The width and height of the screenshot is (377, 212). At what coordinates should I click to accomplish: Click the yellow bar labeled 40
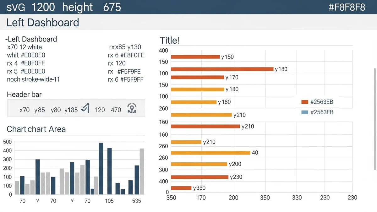coord(210,153)
